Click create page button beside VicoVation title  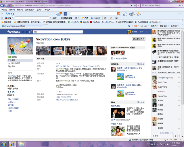(x=139, y=39)
